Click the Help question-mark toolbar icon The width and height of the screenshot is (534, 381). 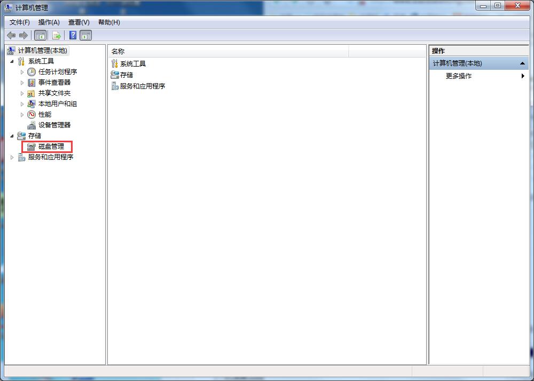pos(73,35)
